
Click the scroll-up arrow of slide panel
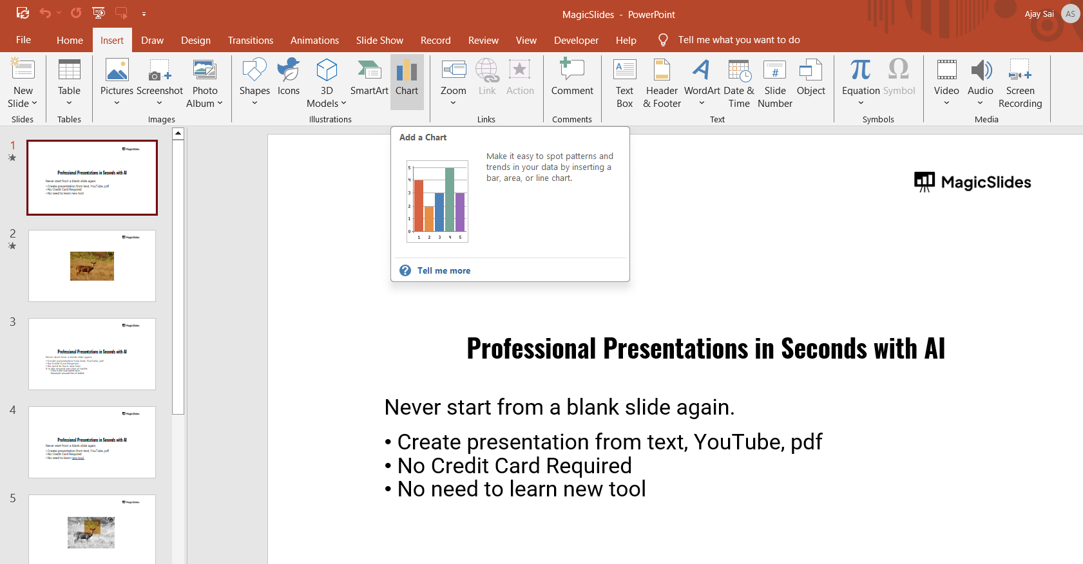pyautogui.click(x=178, y=134)
